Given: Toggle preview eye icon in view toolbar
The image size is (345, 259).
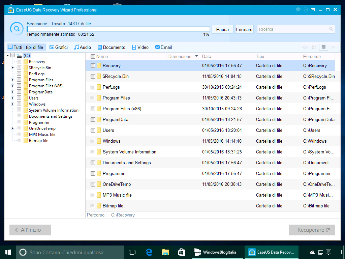Looking at the screenshot, I should [x=305, y=47].
